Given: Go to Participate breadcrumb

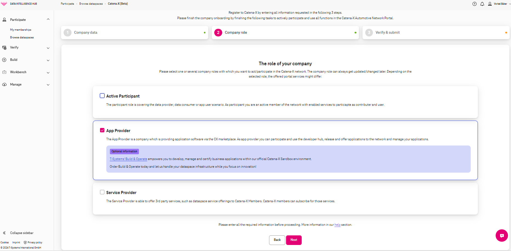Looking at the screenshot, I should pyautogui.click(x=67, y=4).
